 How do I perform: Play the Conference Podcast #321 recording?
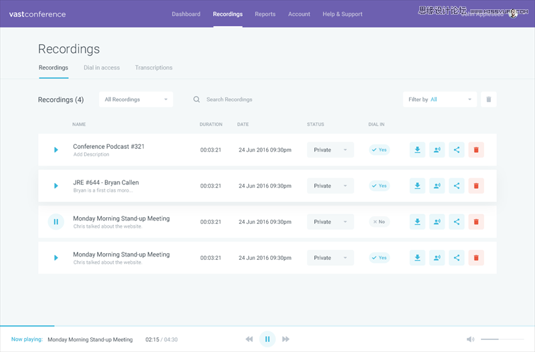pyautogui.click(x=56, y=150)
